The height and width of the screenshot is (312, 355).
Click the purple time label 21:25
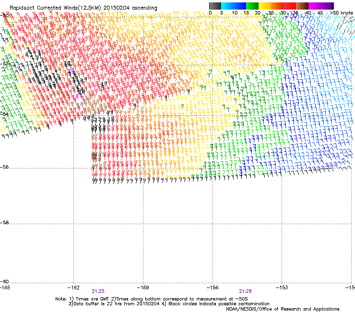click(x=98, y=291)
